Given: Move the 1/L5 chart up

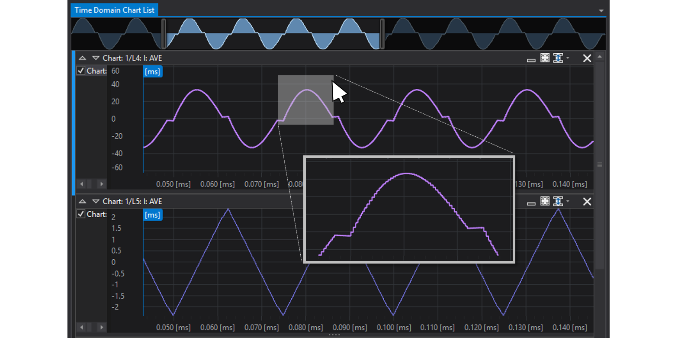Looking at the screenshot, I should (x=82, y=201).
